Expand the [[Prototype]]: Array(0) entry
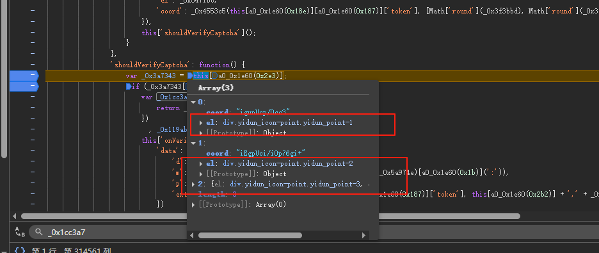The height and width of the screenshot is (253, 599). 193,205
